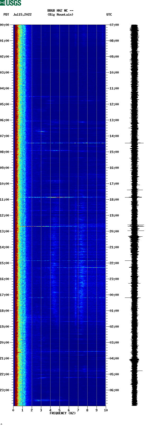Click the seismogram spike near 14:25 UTC

134,143
